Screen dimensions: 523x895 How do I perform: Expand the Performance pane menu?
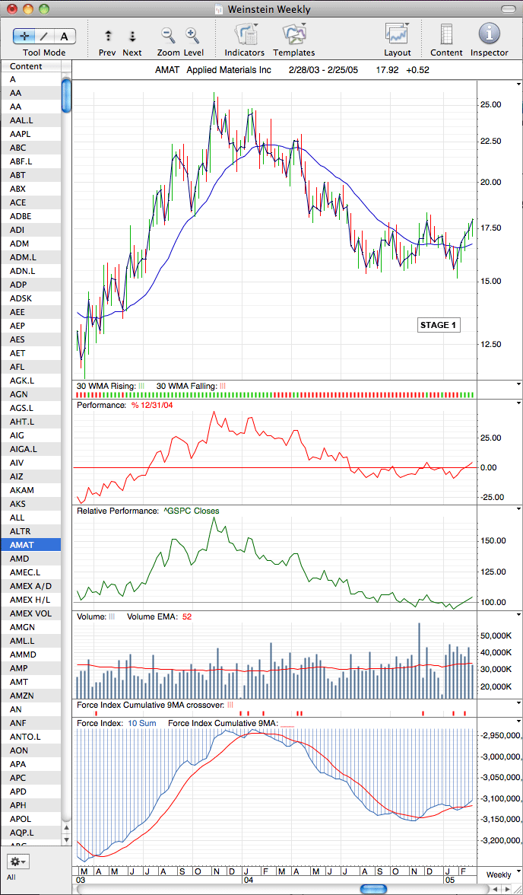(x=518, y=403)
